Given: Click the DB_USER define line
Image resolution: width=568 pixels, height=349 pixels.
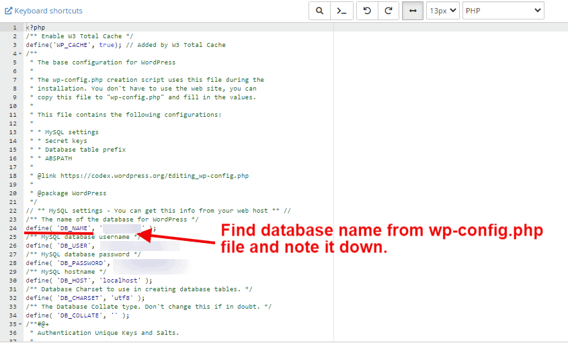Looking at the screenshot, I should (103, 246).
